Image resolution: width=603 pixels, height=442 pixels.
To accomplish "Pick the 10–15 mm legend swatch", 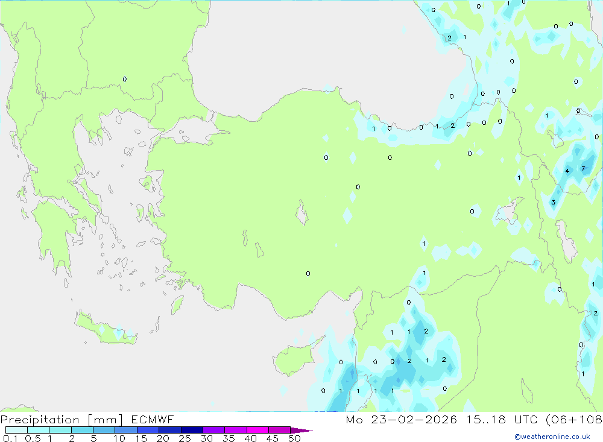I will [126, 430].
